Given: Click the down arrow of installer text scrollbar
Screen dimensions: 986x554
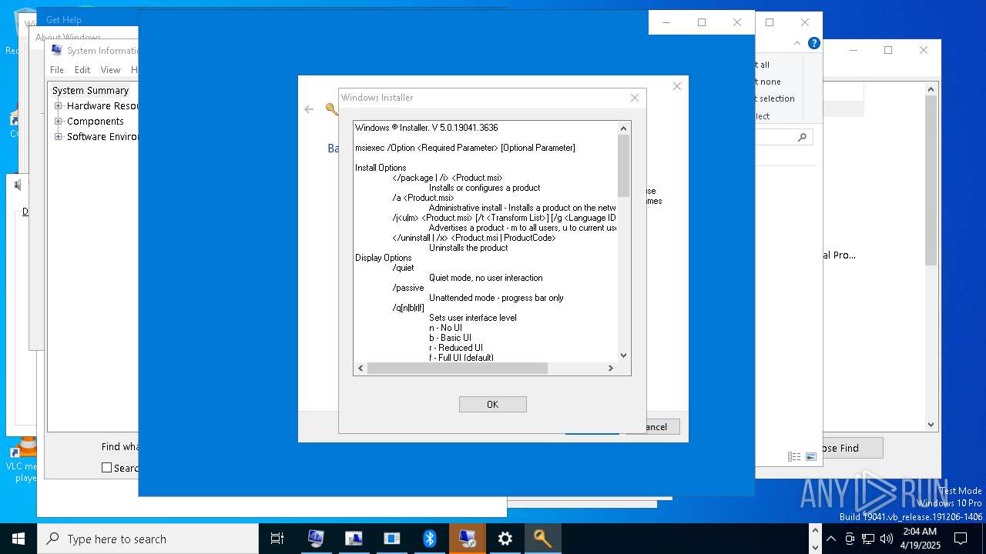Looking at the screenshot, I should (x=624, y=355).
